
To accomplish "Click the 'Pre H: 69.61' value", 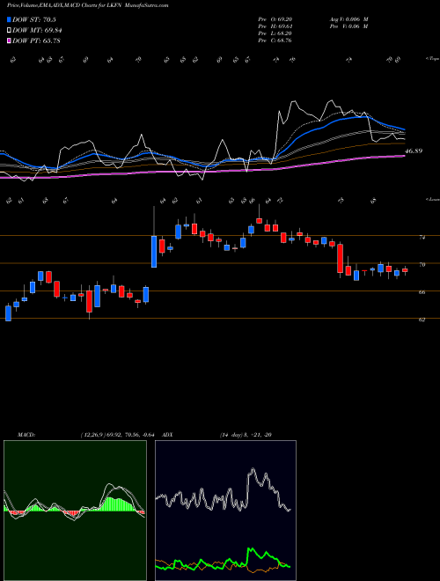I will [x=275, y=26].
